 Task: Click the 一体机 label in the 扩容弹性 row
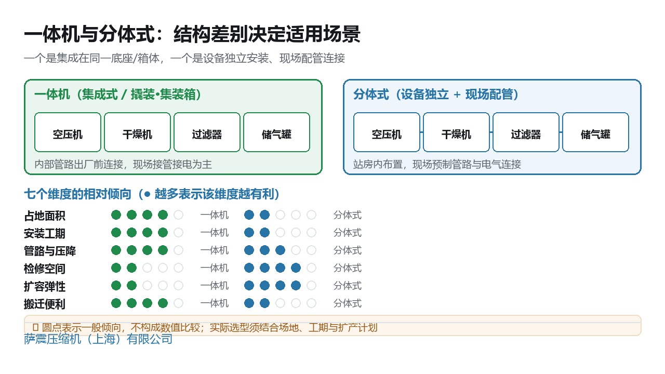tap(215, 286)
